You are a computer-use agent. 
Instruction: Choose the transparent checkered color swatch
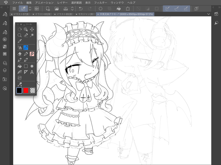pyautogui.click(x=33, y=90)
